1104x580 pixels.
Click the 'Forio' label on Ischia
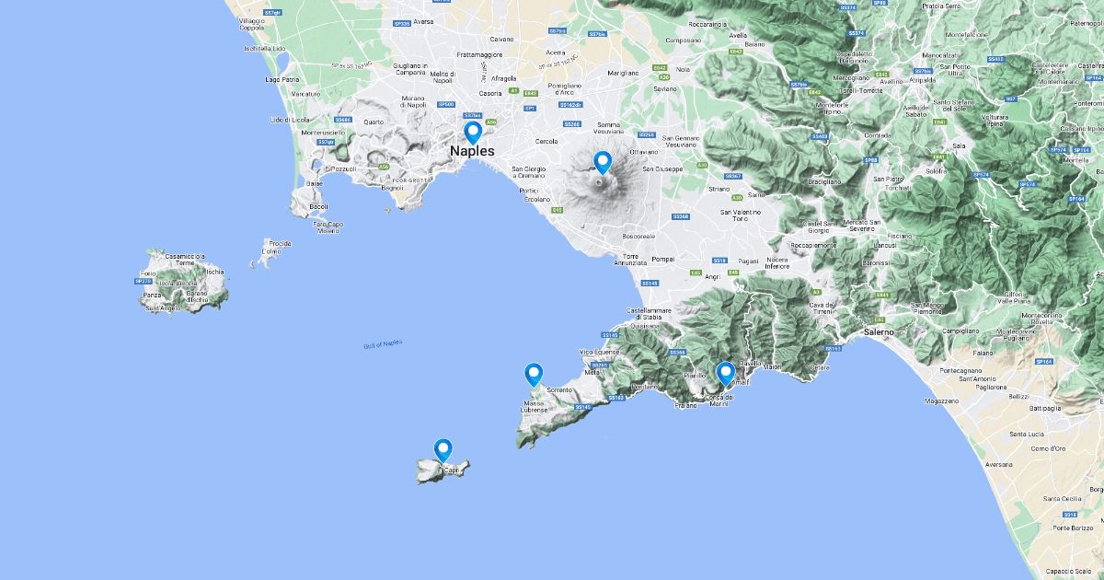148,273
